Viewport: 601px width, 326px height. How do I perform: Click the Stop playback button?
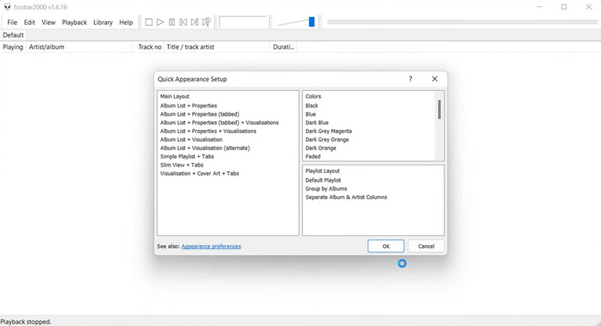pos(149,23)
